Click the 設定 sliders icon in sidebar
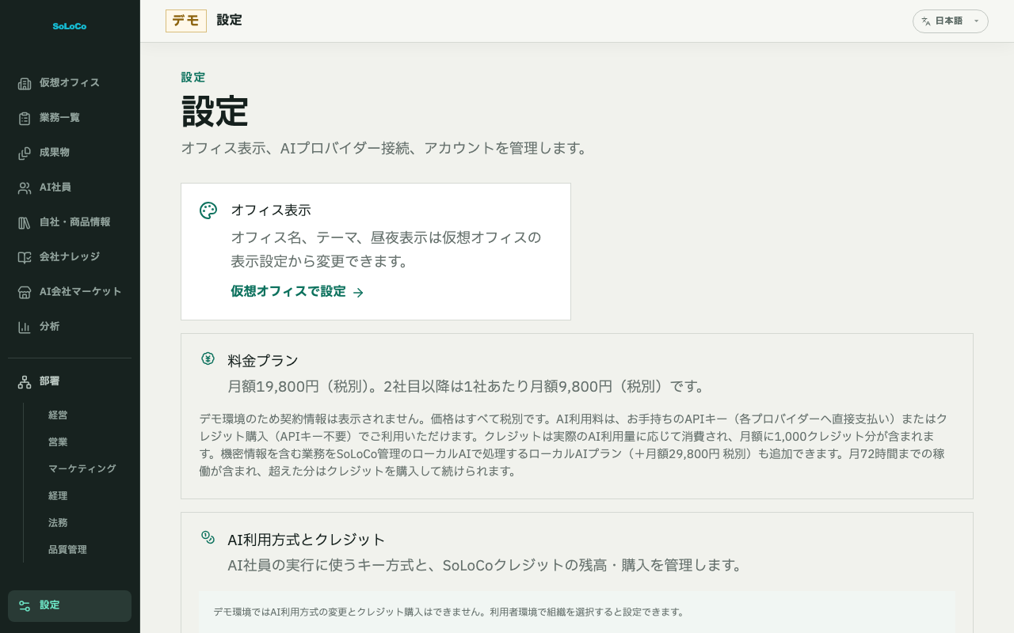Viewport: 1014px width, 633px height. click(25, 605)
